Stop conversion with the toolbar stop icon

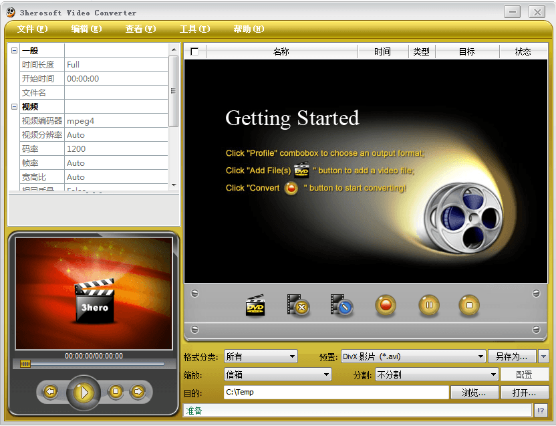(x=469, y=306)
